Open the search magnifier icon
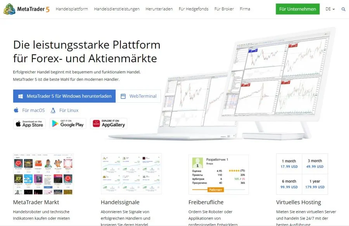This screenshot has height=226, width=349. [343, 9]
